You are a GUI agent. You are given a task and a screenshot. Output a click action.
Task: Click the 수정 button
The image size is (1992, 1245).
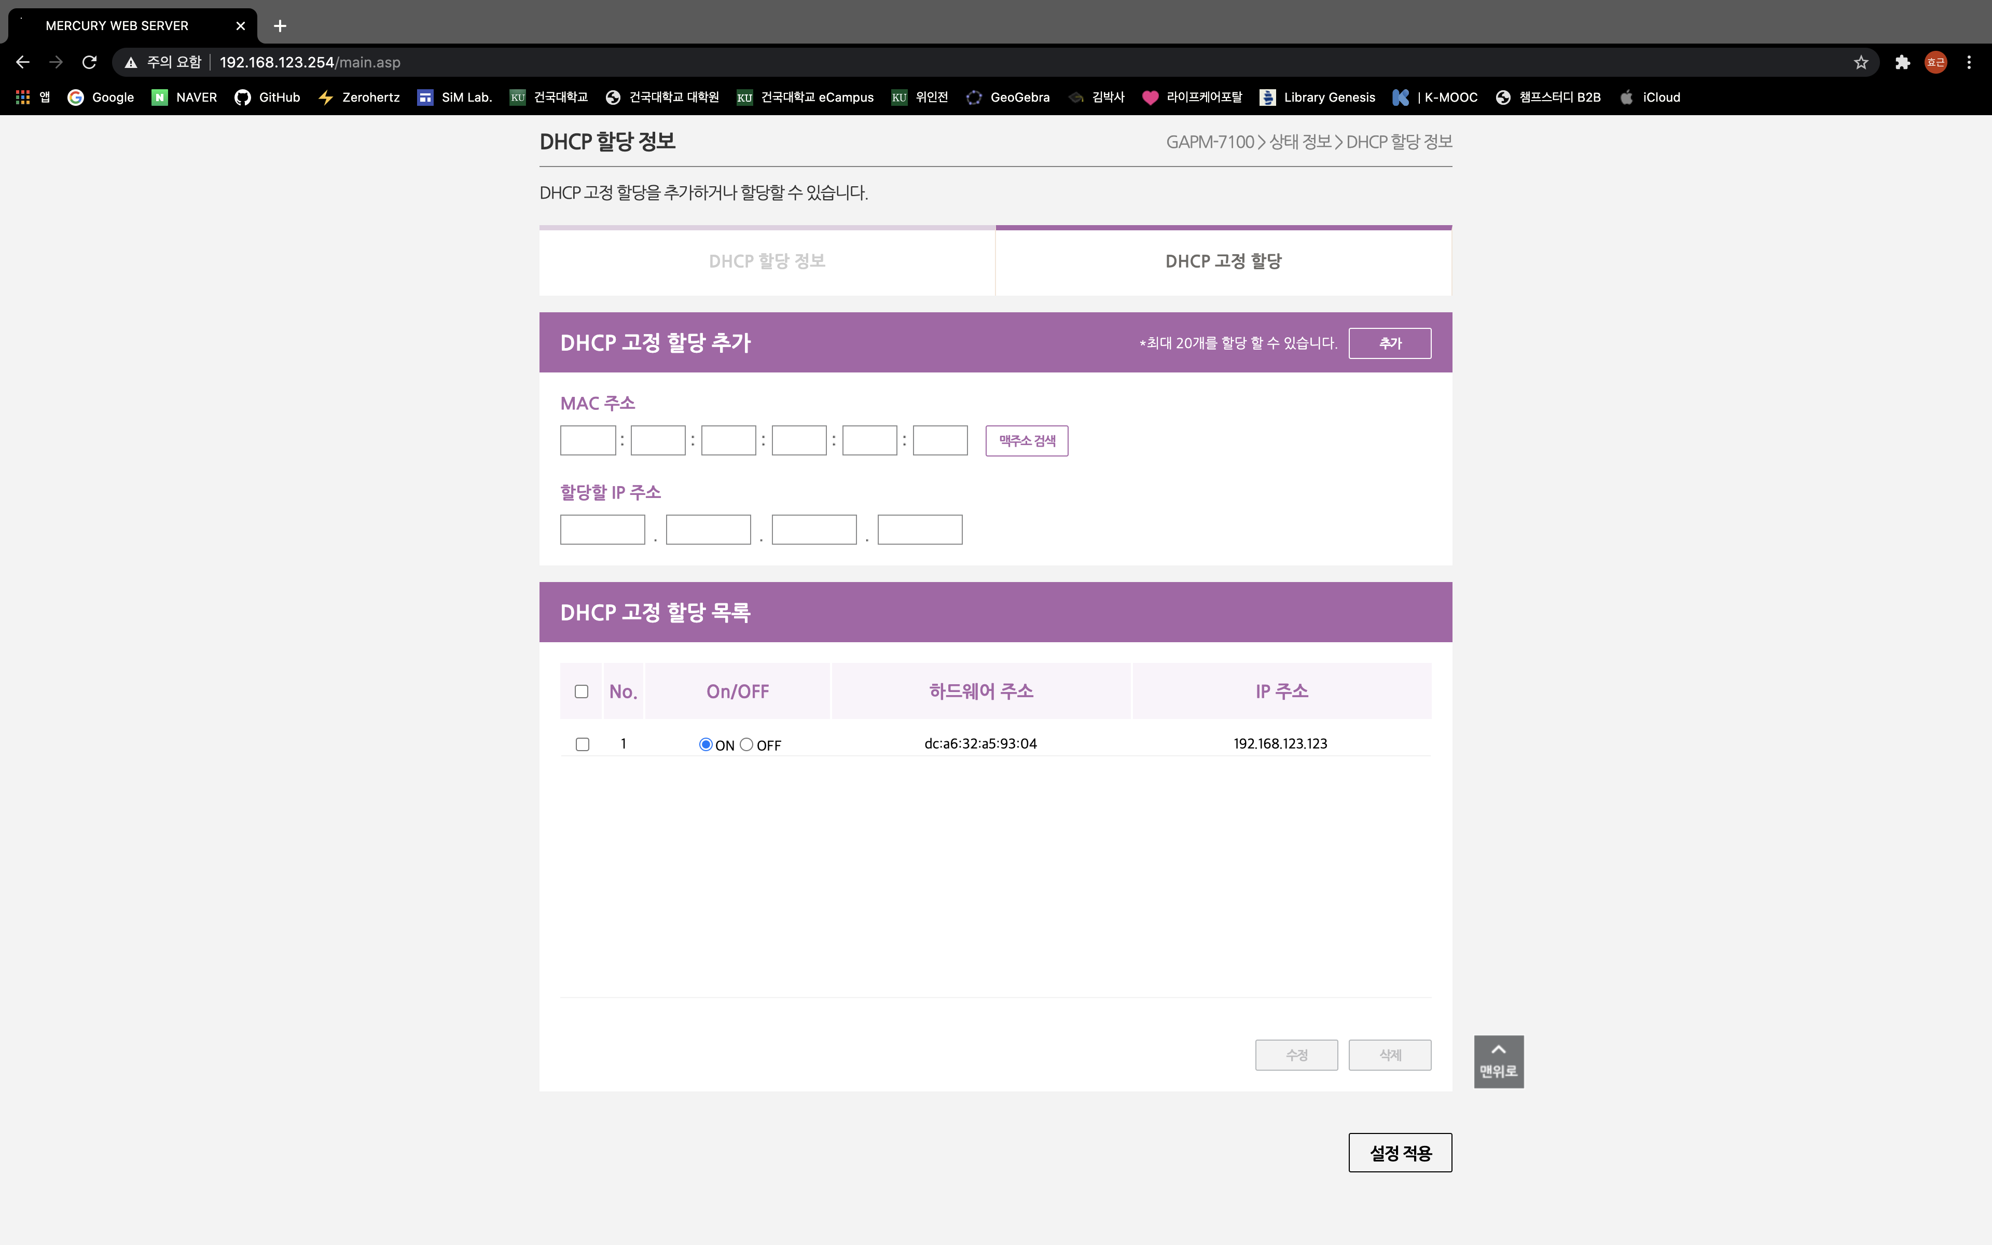pos(1296,1055)
